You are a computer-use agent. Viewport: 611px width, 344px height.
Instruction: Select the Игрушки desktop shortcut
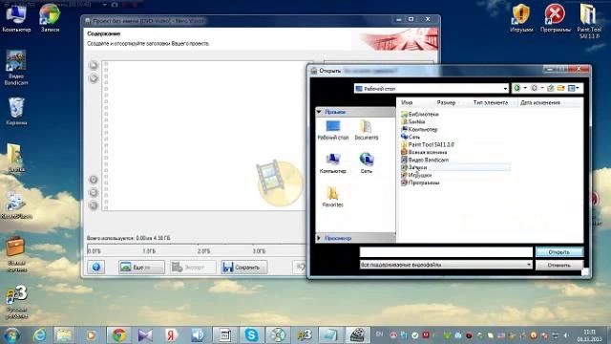pos(521,18)
